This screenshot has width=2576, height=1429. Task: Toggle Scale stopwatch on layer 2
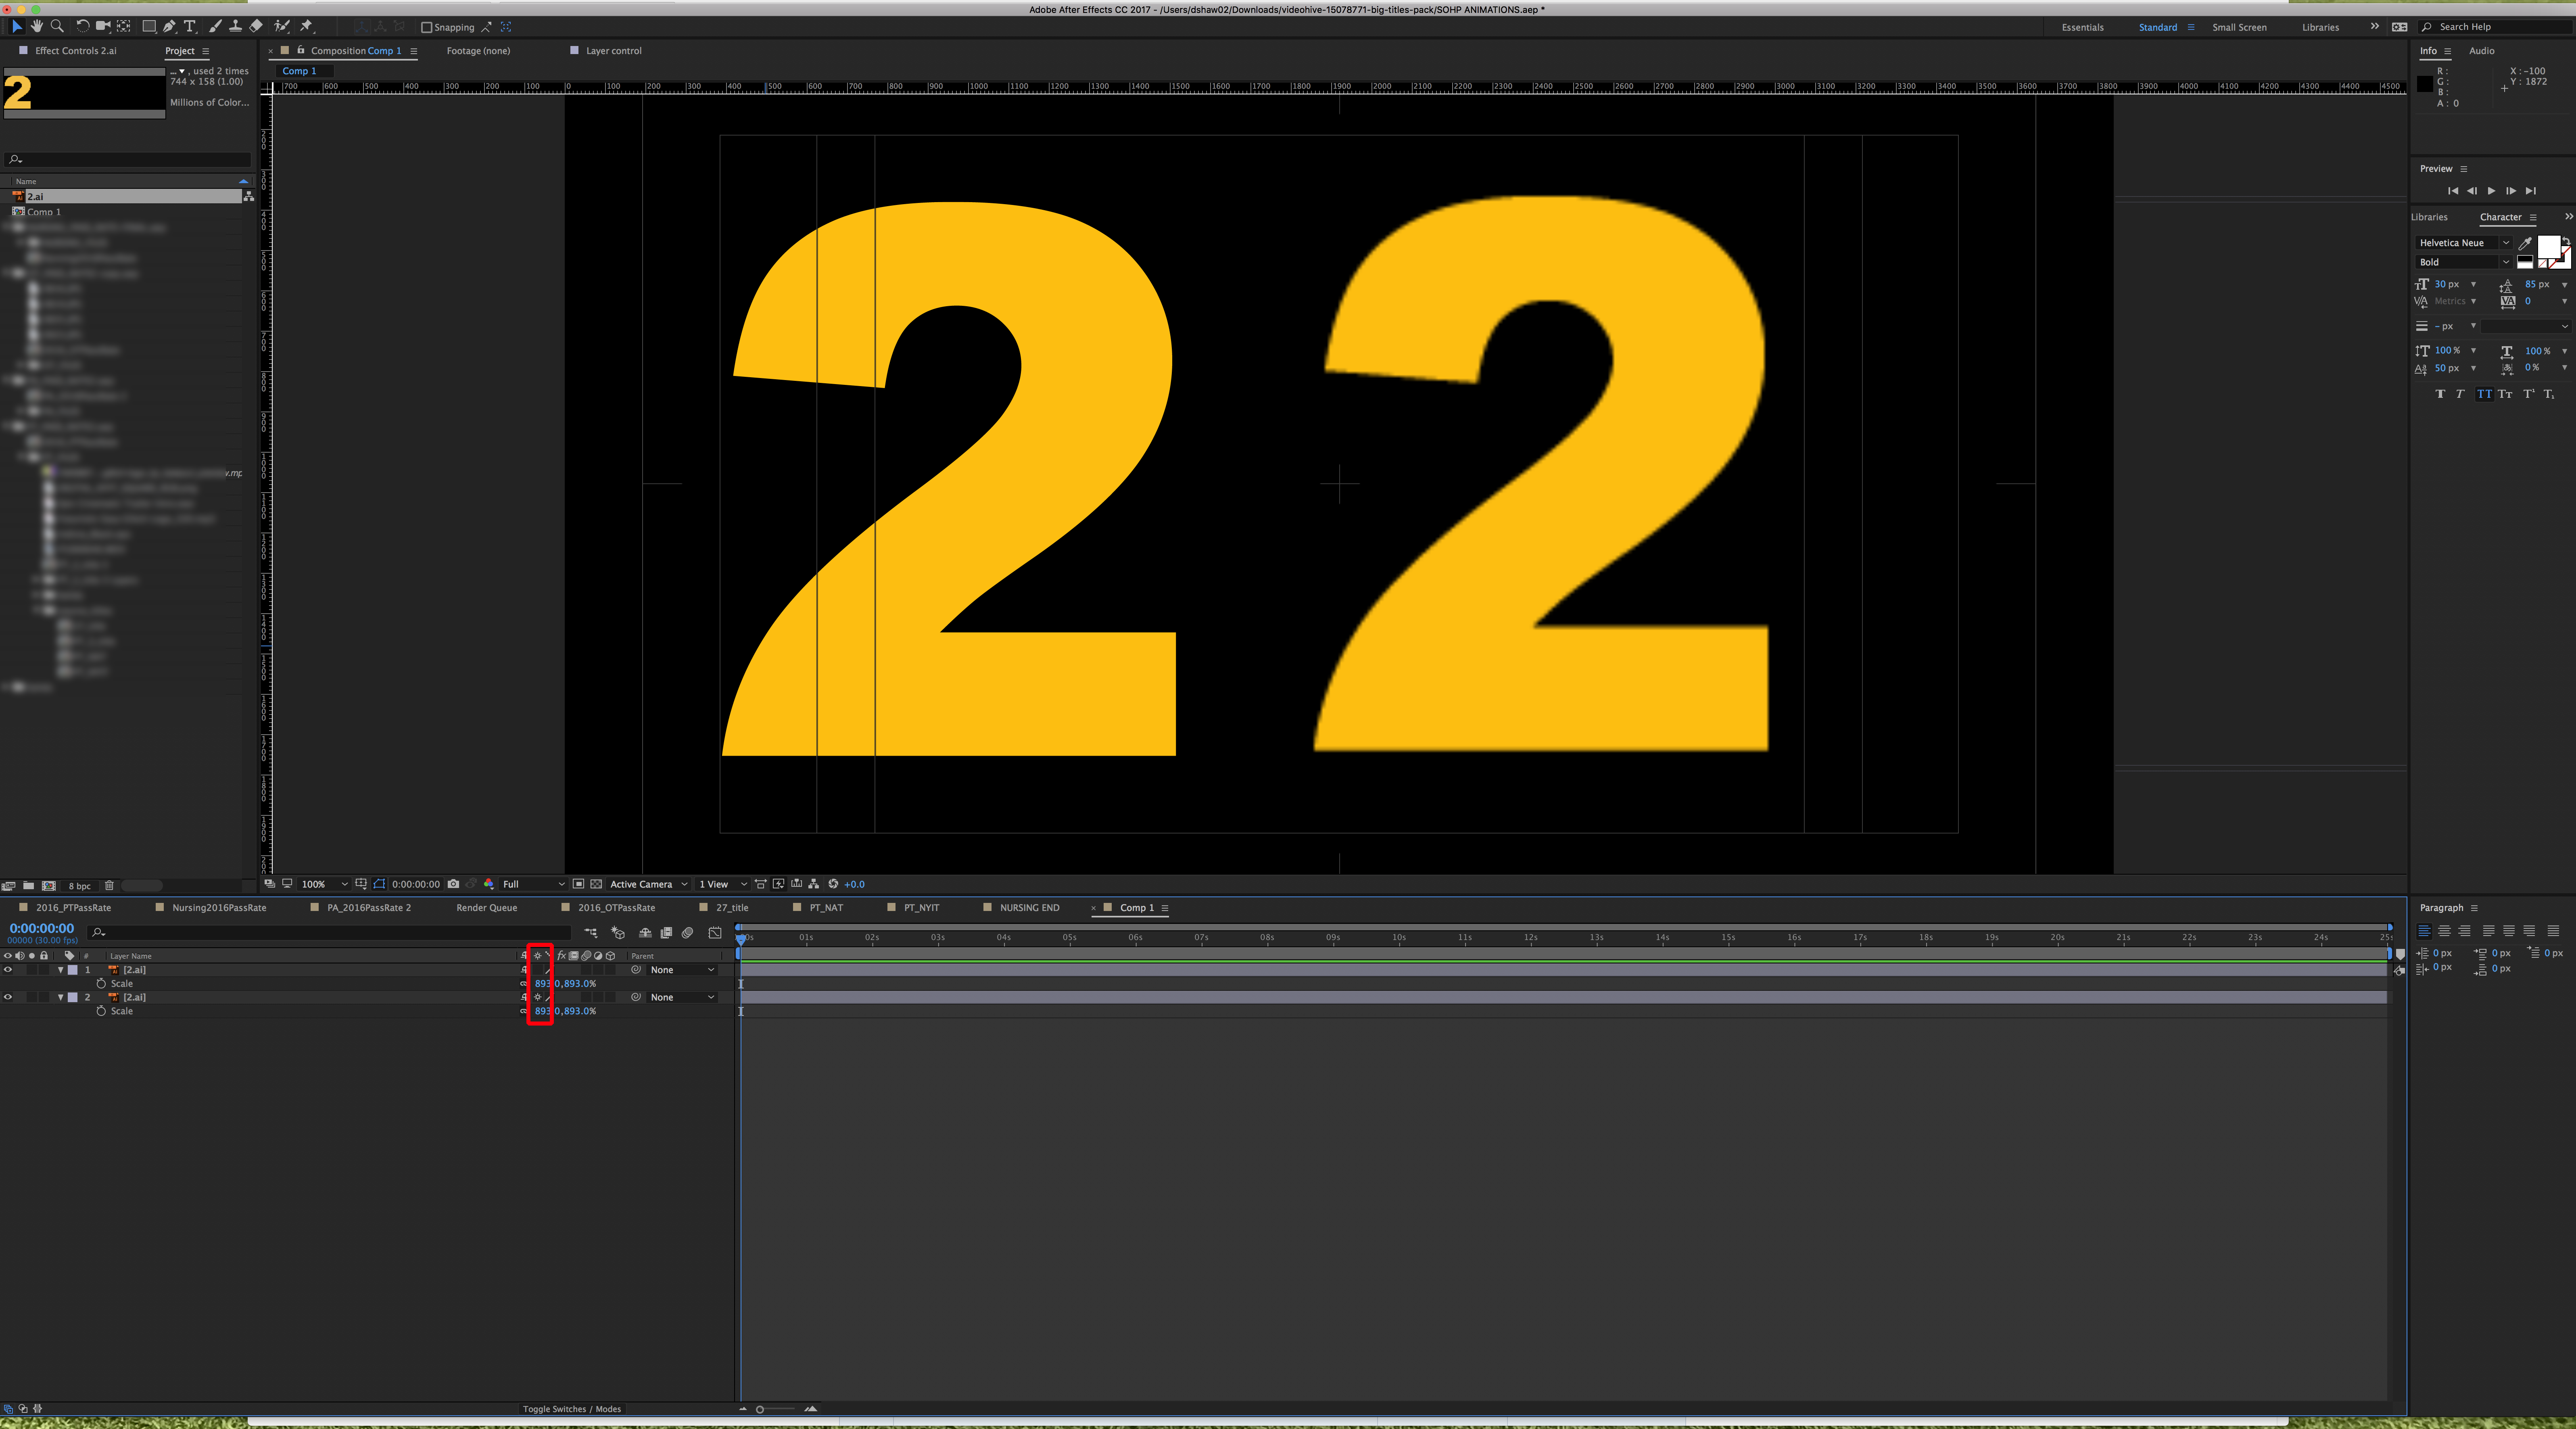click(x=101, y=1011)
